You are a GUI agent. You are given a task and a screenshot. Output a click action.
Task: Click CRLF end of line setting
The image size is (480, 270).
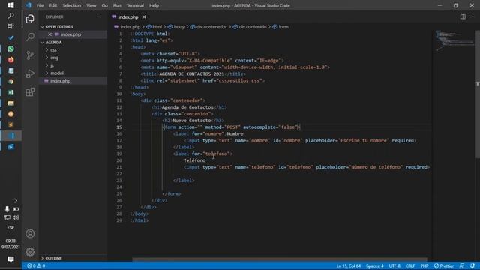click(410, 265)
